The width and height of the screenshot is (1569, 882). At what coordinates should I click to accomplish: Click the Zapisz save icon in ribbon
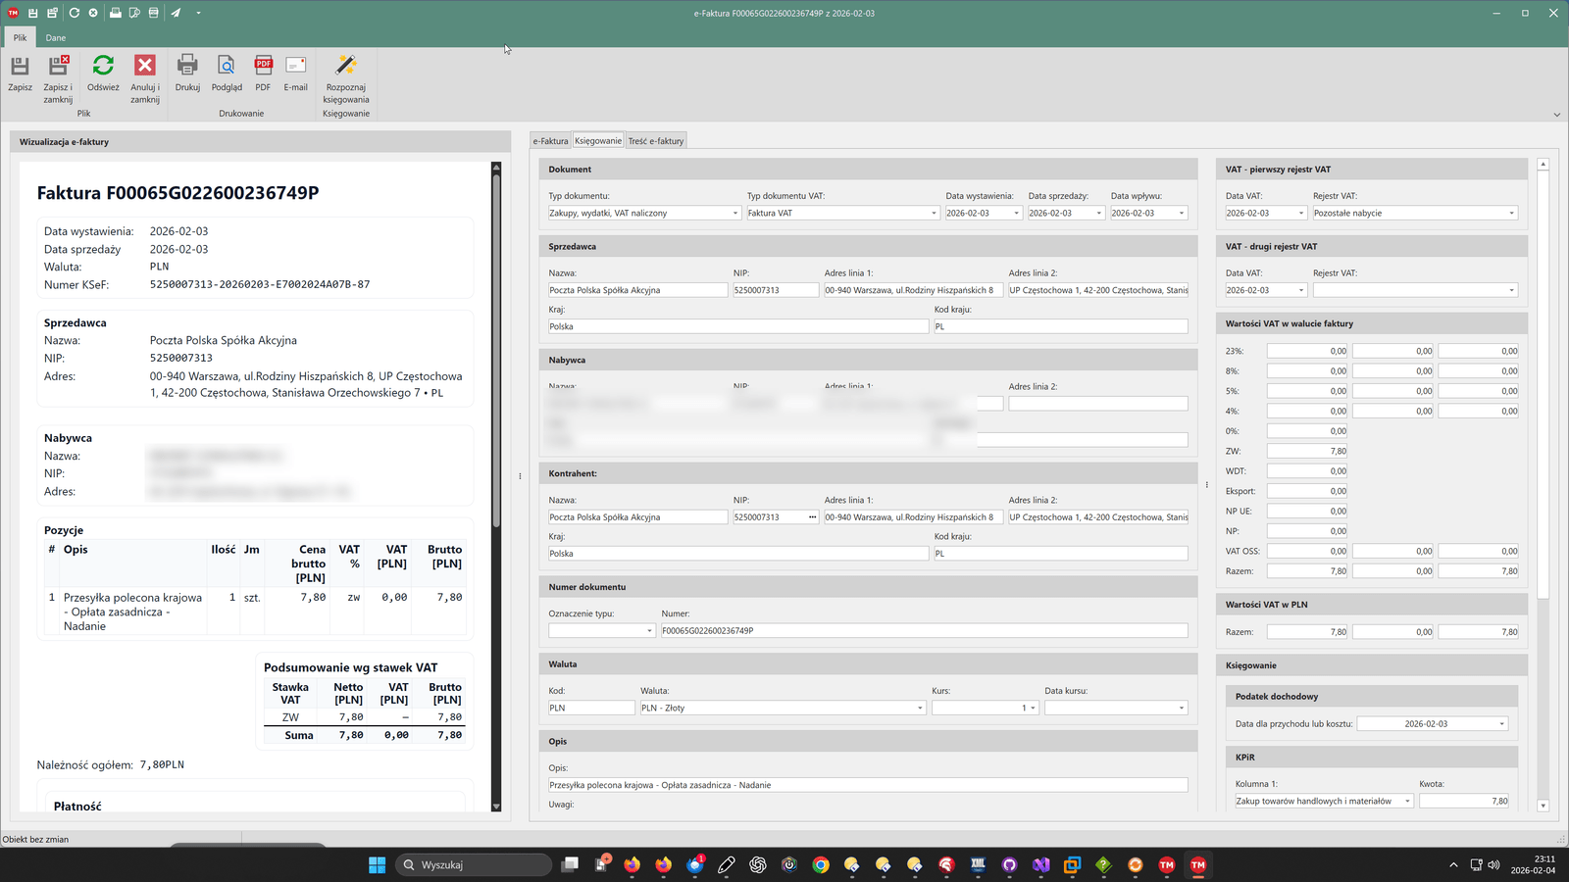pos(20,67)
